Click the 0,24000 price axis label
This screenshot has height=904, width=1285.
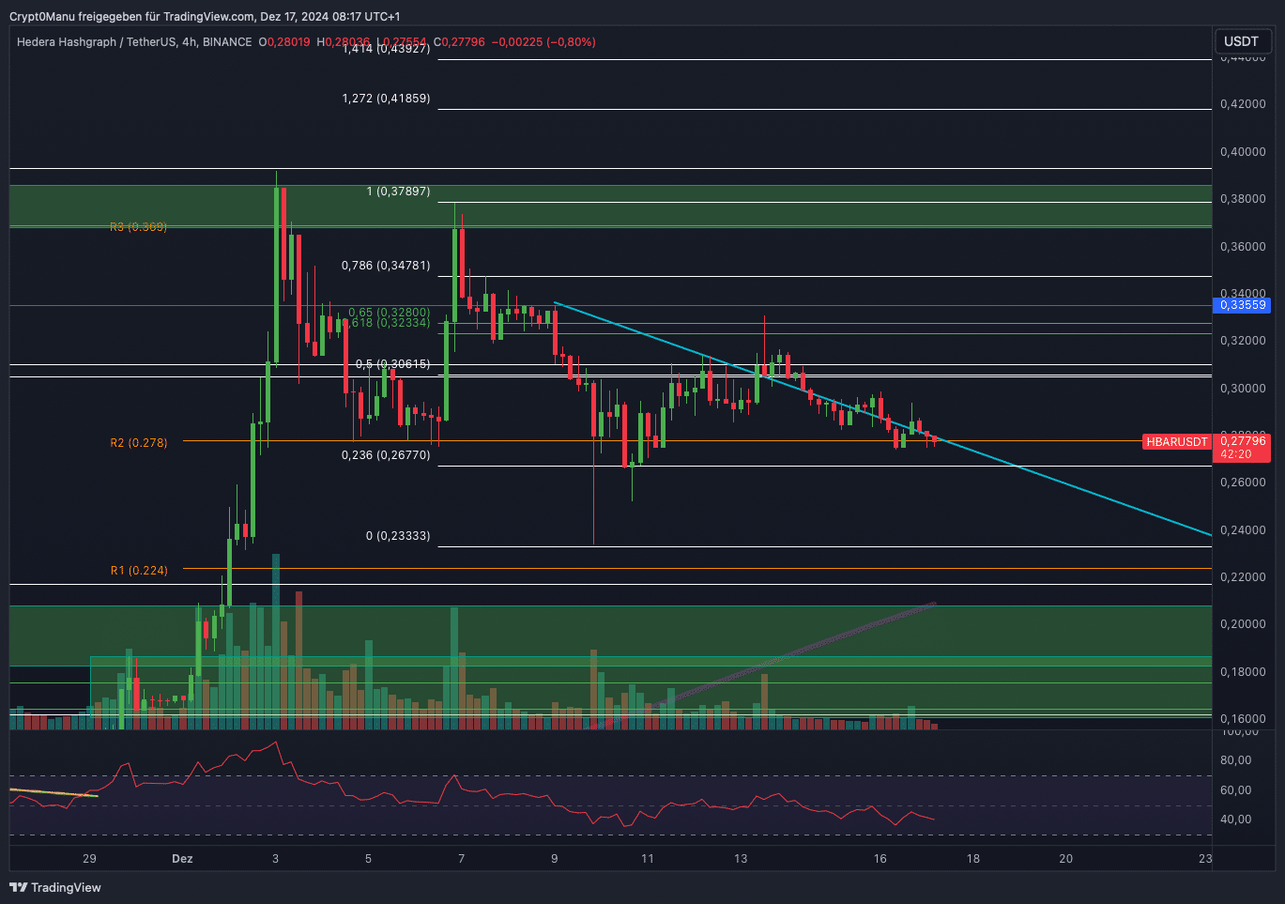tap(1243, 530)
